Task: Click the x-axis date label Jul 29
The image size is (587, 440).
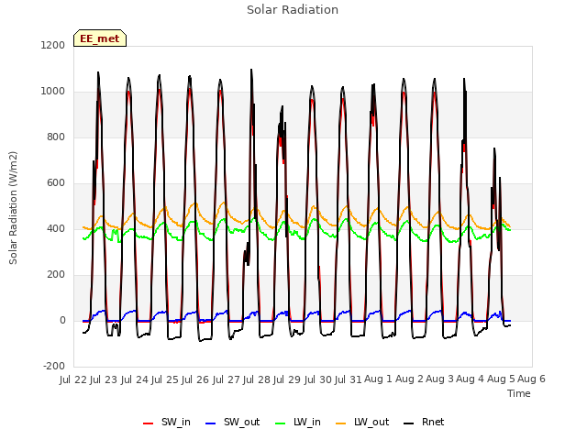Action: [x=287, y=379]
